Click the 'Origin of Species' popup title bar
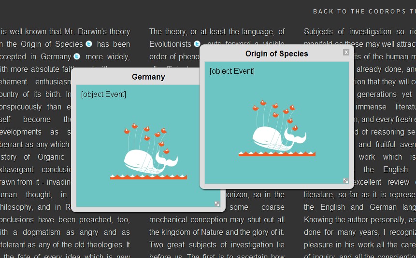 coord(277,54)
